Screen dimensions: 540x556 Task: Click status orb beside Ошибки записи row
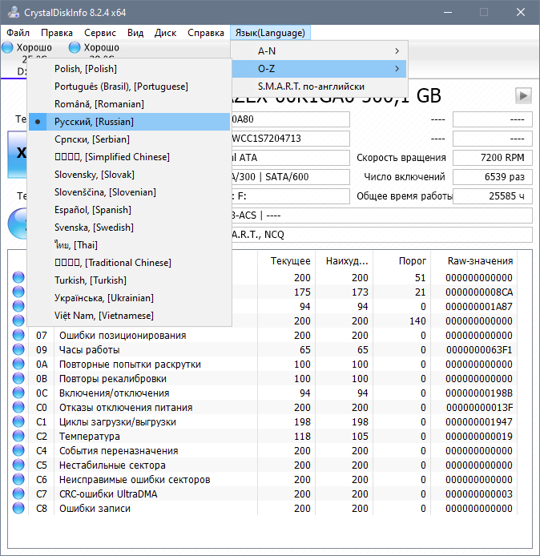click(x=18, y=509)
